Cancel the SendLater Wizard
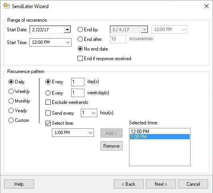213x193 pixels. (x=193, y=184)
